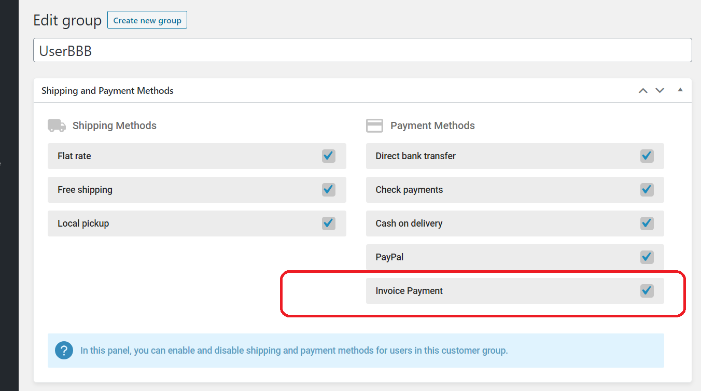Click the Cash on delivery label
Screen dimensions: 701x391
click(x=409, y=224)
